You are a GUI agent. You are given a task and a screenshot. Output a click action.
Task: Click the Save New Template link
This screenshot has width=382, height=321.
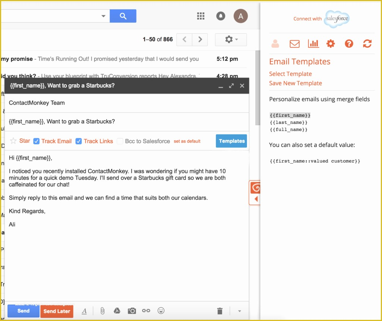pos(295,83)
